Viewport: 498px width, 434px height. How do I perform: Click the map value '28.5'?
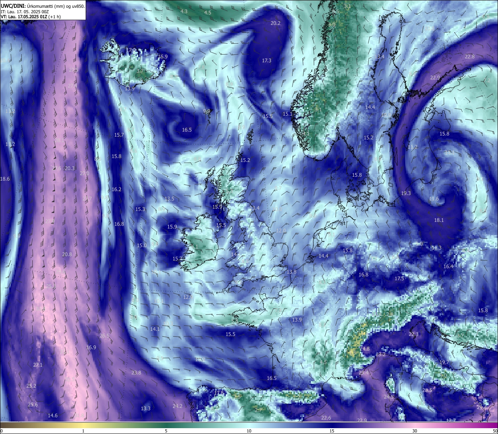click(427, 390)
